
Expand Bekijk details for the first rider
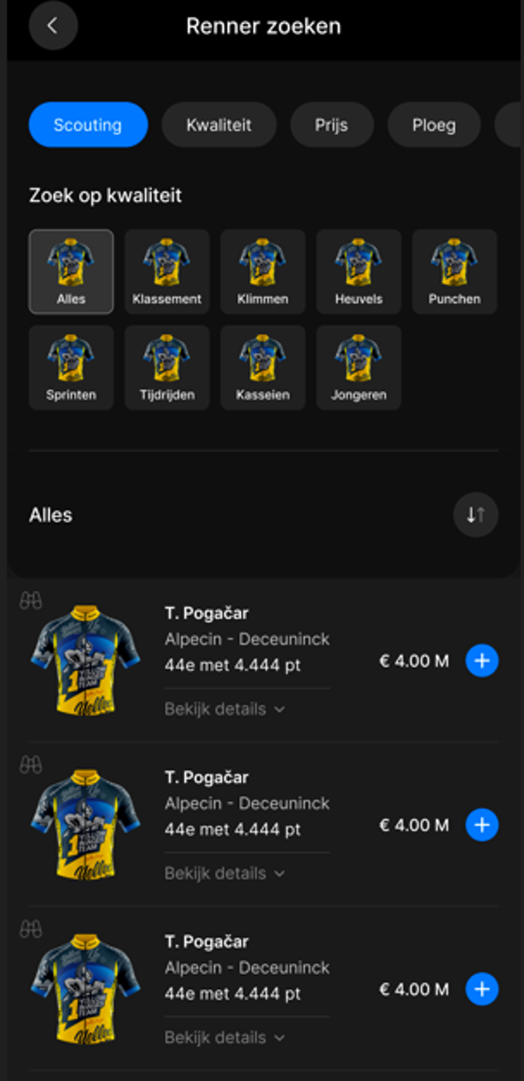point(224,709)
